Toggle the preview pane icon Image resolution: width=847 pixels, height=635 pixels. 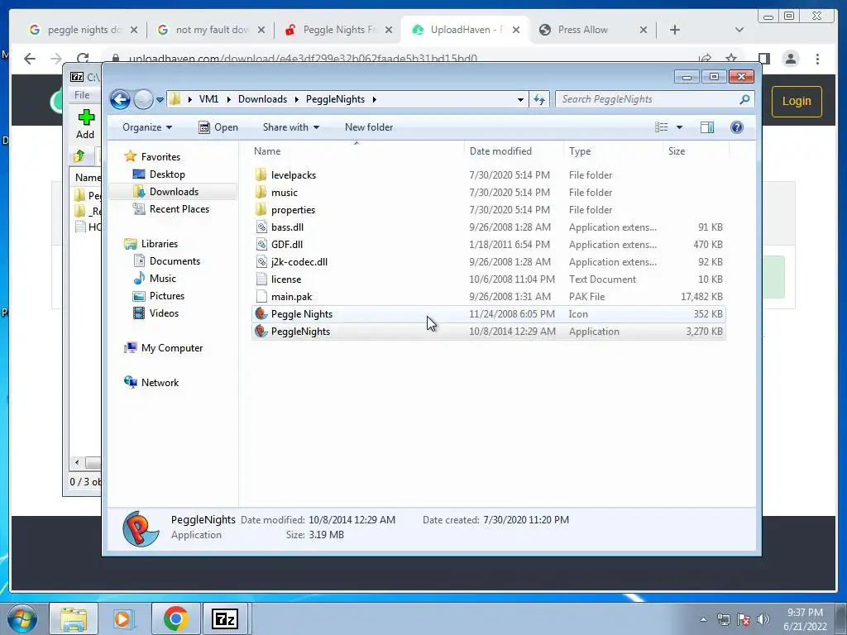tap(707, 127)
